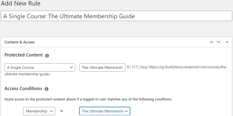Open the Membership condition type dropdown

39,111
